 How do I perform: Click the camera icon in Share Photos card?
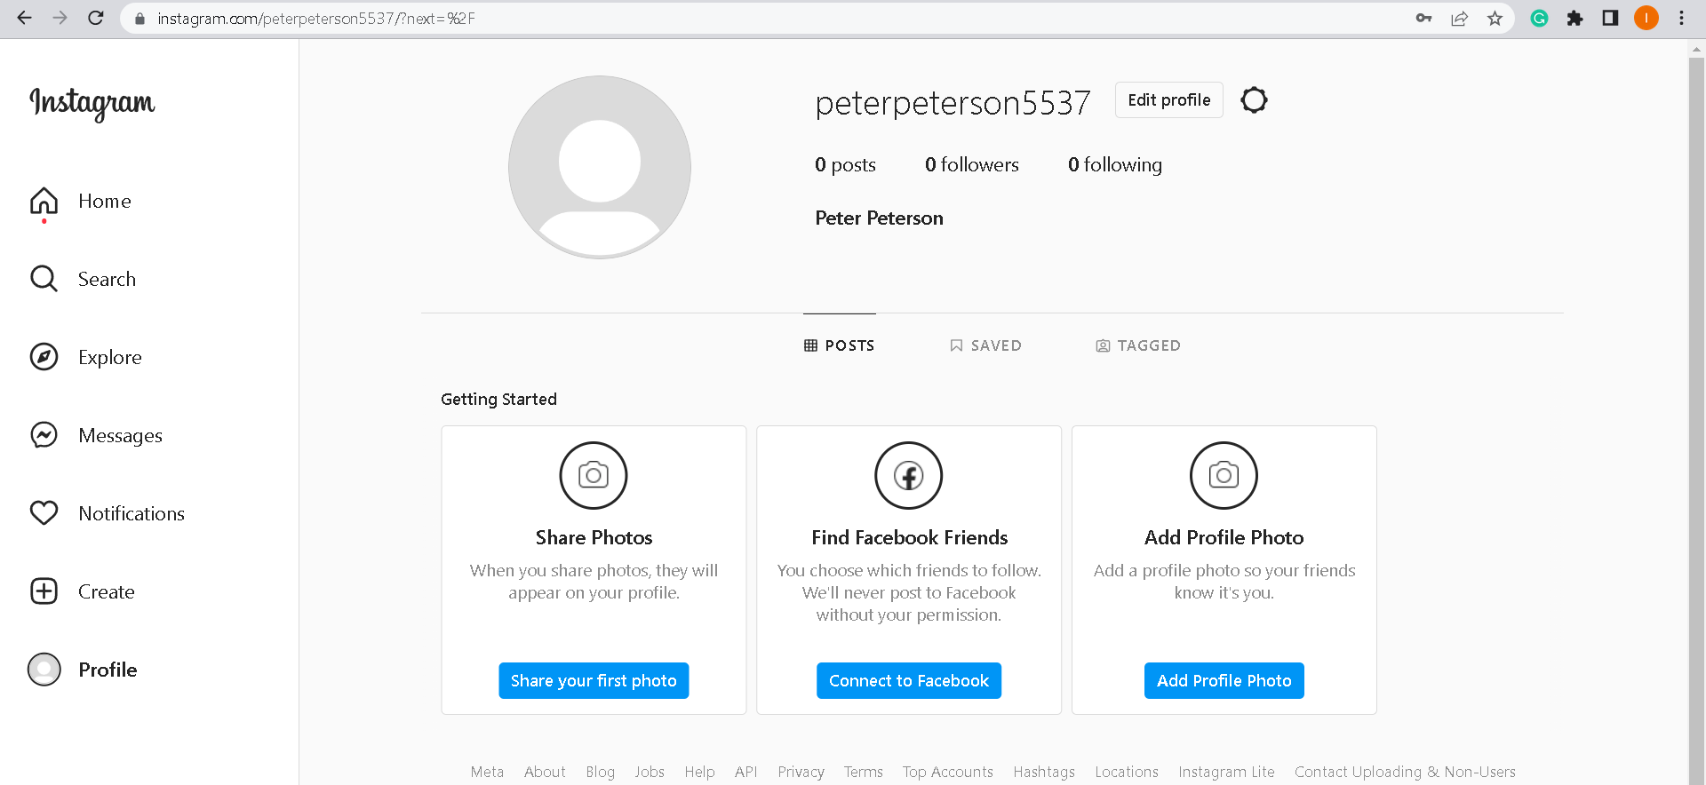tap(594, 475)
